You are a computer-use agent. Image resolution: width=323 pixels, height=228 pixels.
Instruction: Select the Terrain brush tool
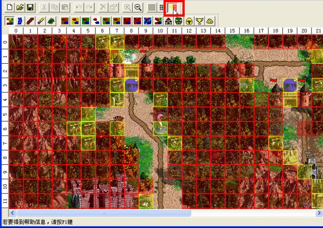[10, 21]
